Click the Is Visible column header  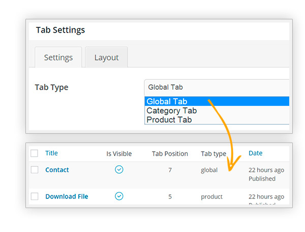119,154
